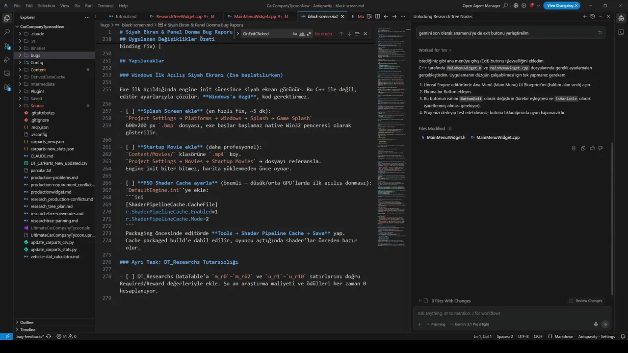Open the Terminal menu
Viewport: 628px width, 353px height.
[x=105, y=6]
